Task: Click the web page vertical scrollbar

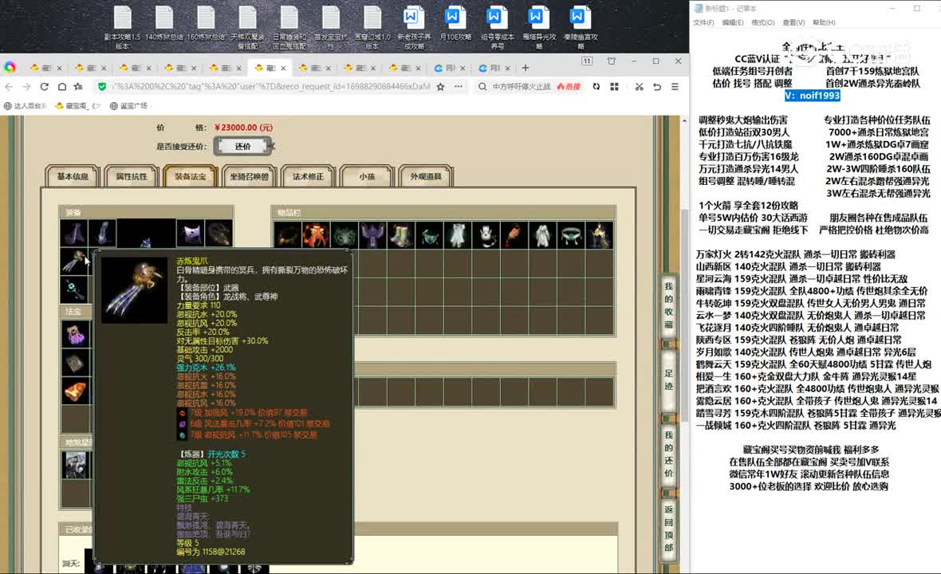Action: pos(685,316)
